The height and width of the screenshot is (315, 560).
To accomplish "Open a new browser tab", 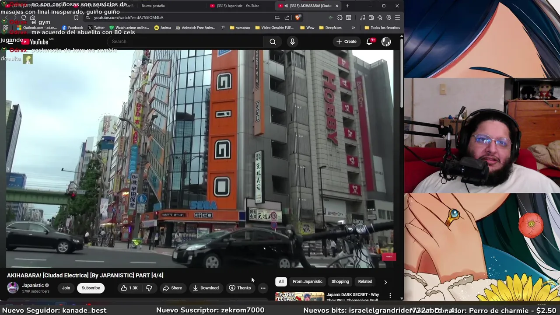I will coord(347,6).
